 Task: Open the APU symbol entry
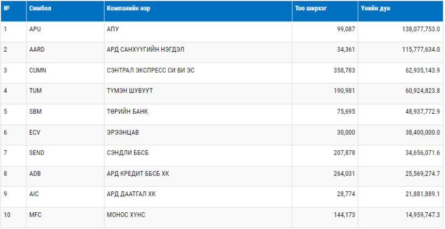(35, 29)
